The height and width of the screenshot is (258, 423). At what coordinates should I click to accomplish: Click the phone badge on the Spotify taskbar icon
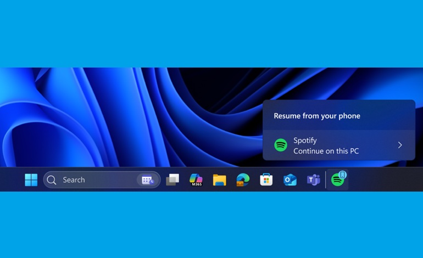click(x=343, y=175)
